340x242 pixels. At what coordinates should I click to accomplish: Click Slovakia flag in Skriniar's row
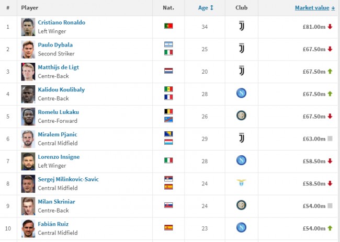(x=168, y=205)
